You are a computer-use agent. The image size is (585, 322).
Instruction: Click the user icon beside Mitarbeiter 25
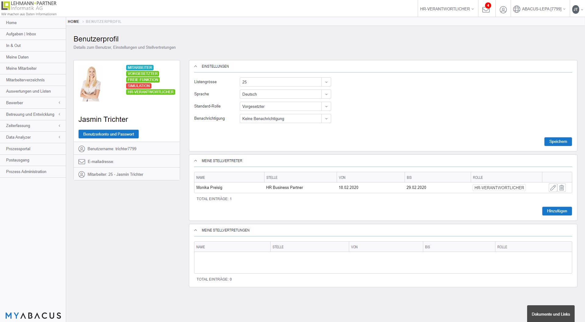(82, 175)
